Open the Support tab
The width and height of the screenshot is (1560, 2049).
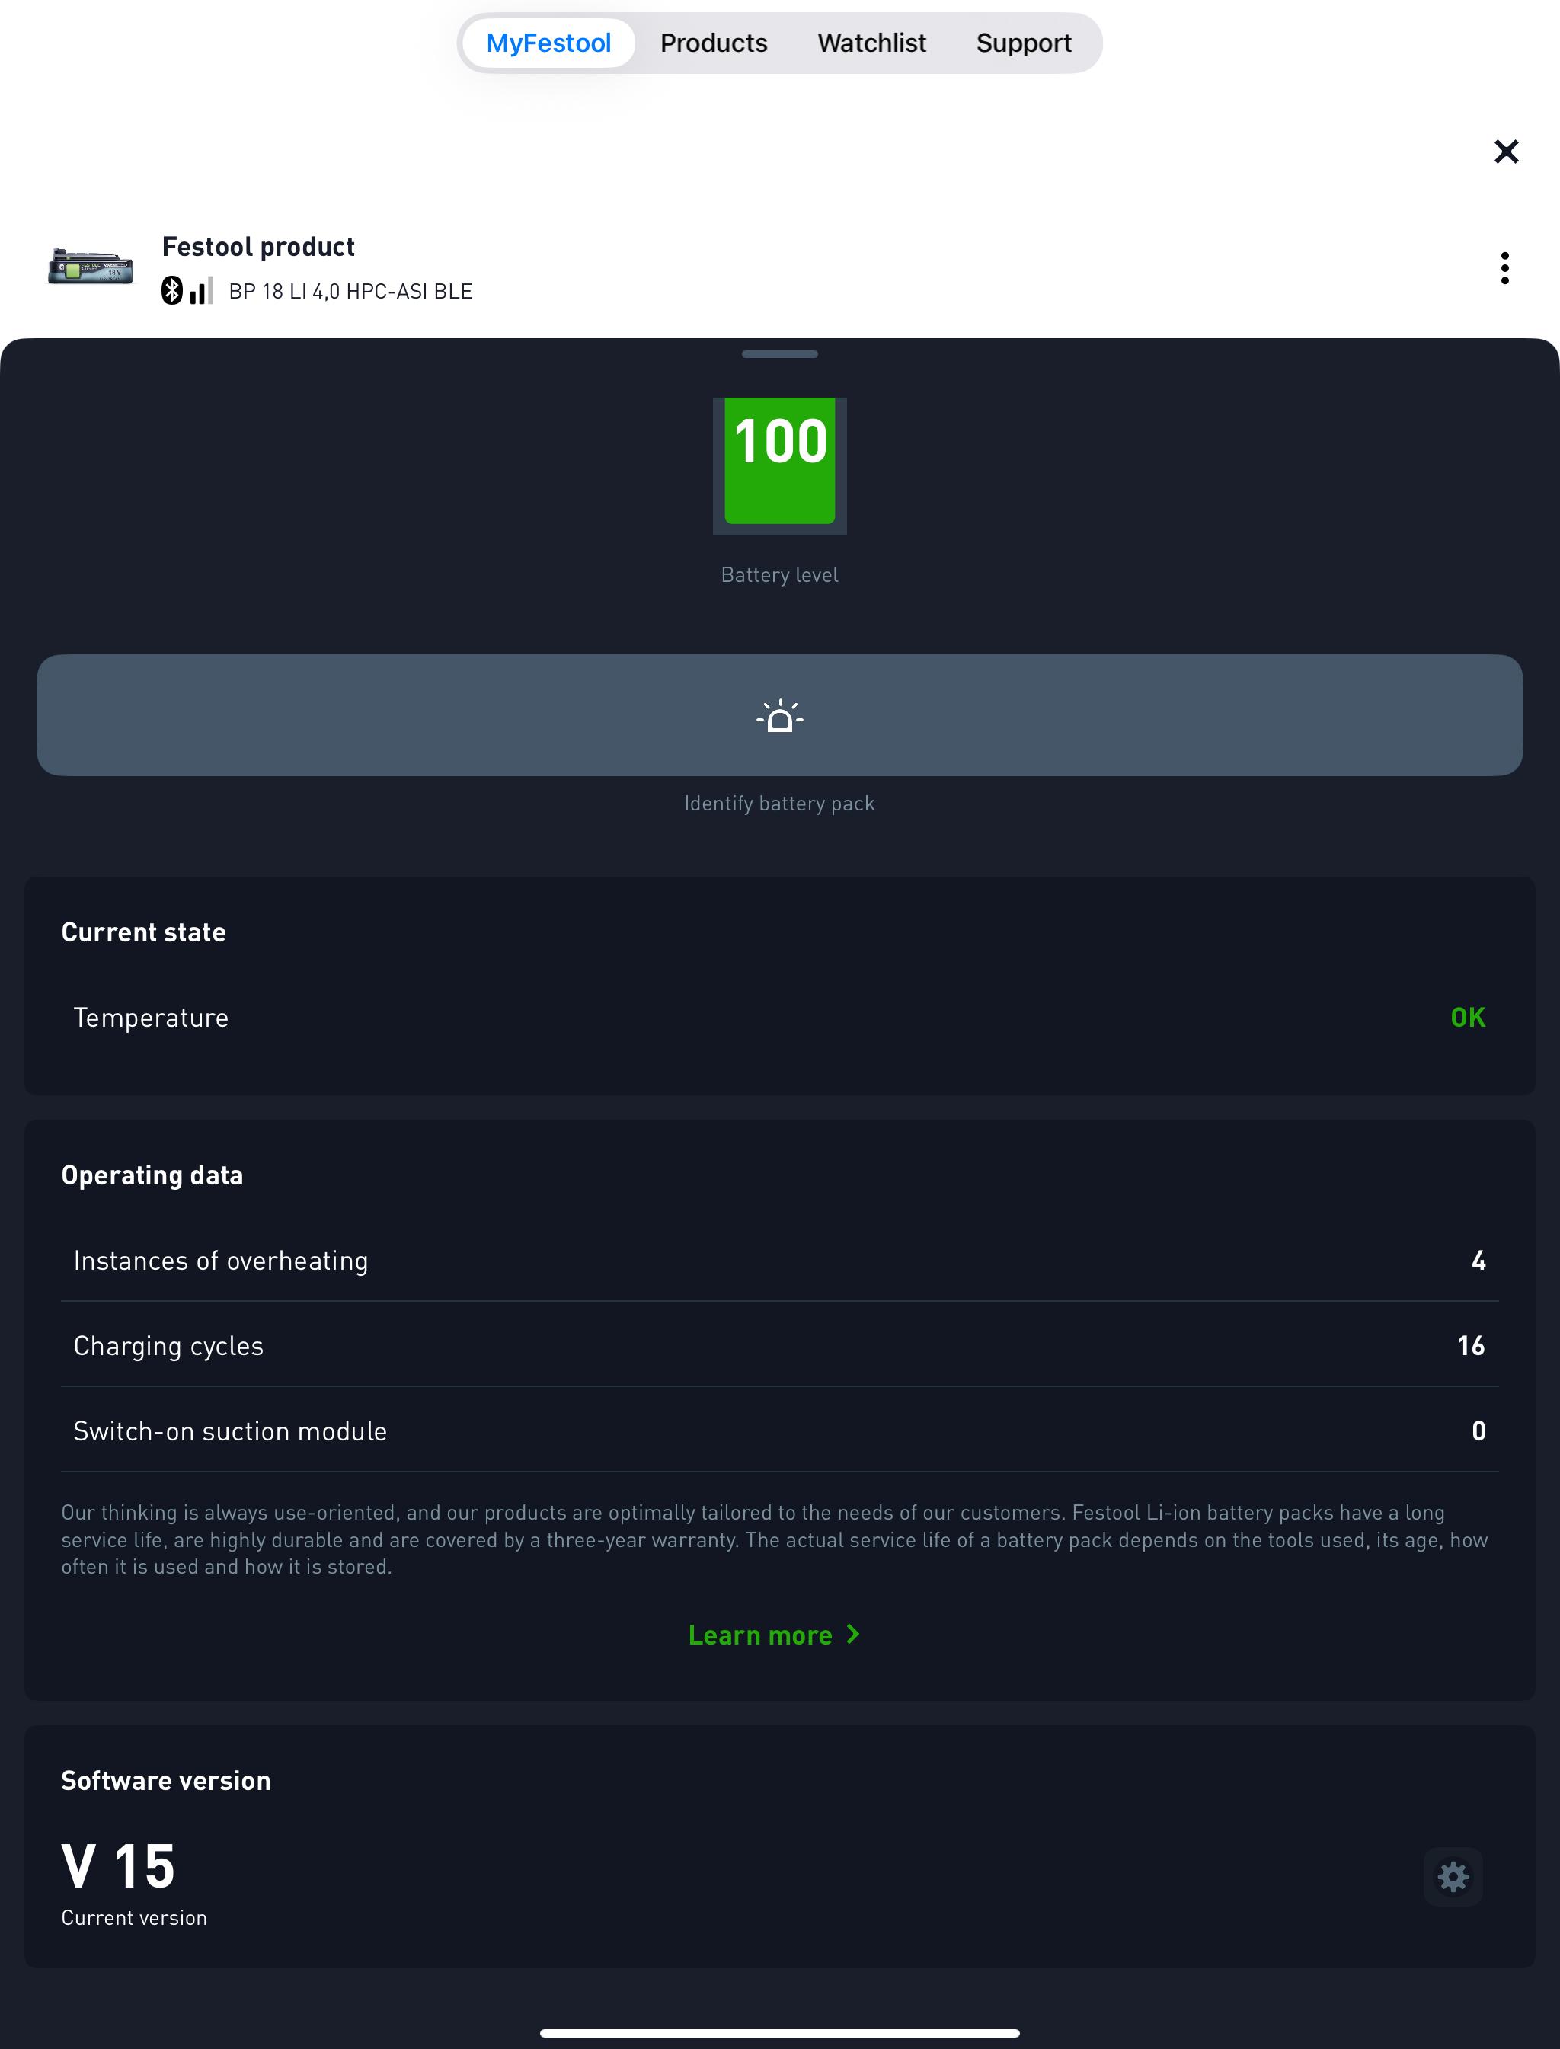click(x=1023, y=43)
